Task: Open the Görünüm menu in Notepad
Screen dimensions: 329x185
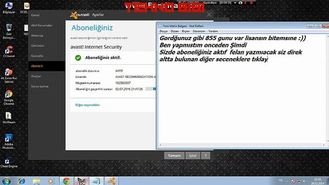Action: [x=199, y=31]
